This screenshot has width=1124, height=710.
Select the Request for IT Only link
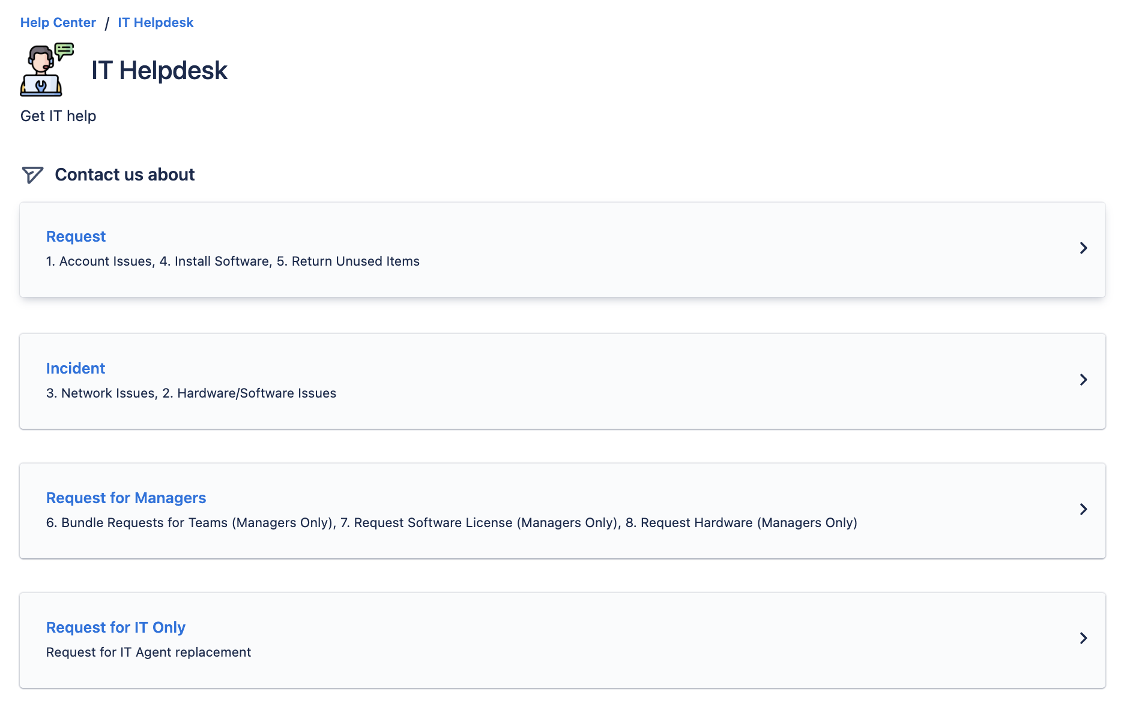pos(116,627)
